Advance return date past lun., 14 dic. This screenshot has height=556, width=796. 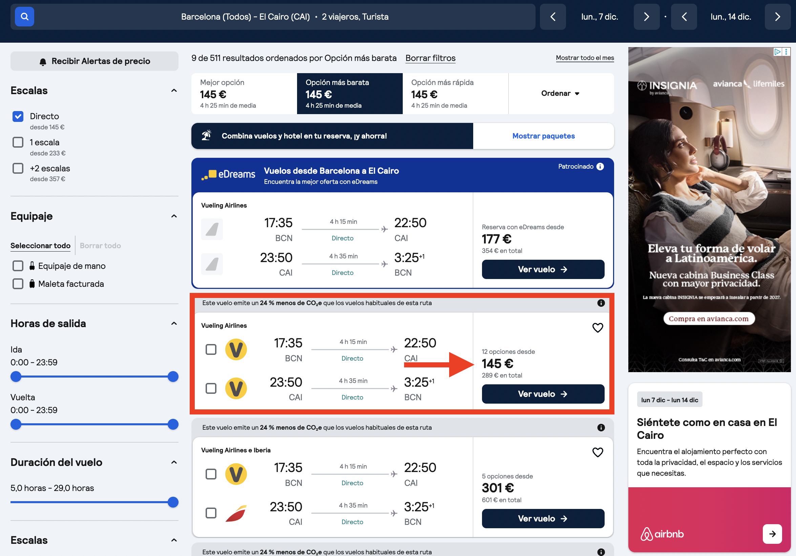[x=778, y=17]
